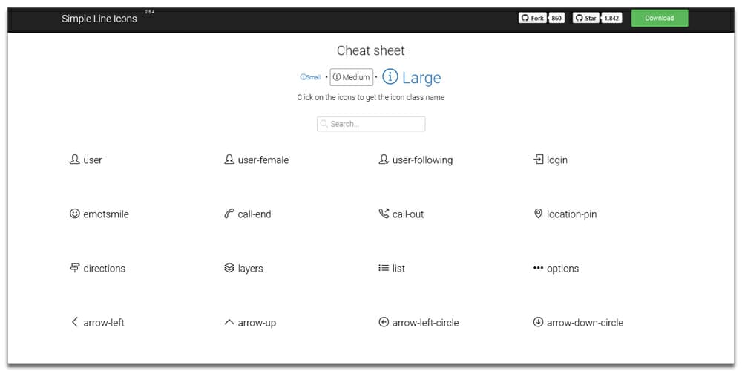Click the list icon

coord(384,268)
